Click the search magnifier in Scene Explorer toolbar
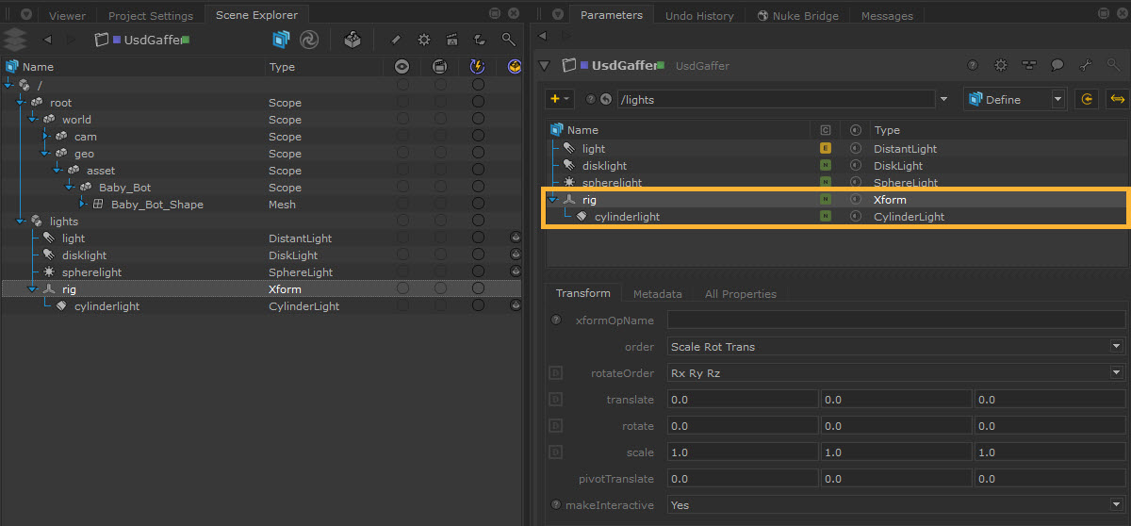The image size is (1131, 526). click(x=508, y=40)
